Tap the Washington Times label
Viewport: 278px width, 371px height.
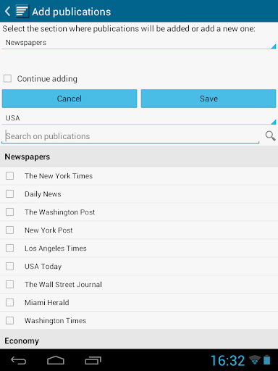coord(55,321)
